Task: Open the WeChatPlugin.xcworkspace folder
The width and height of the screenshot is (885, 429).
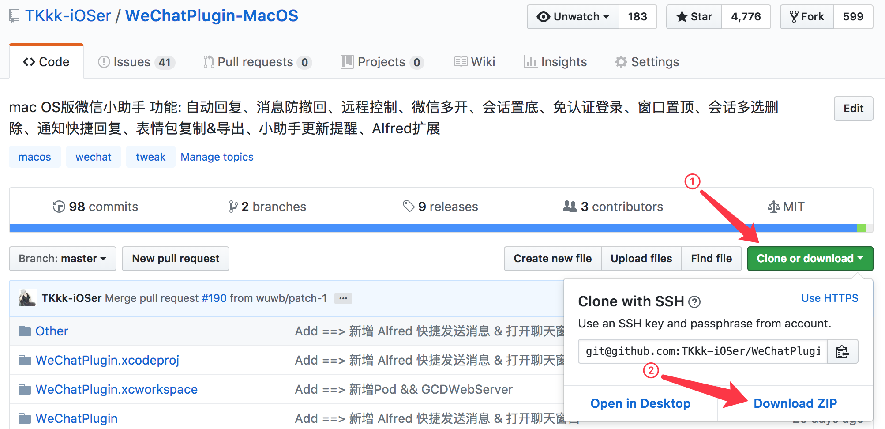Action: (x=116, y=389)
